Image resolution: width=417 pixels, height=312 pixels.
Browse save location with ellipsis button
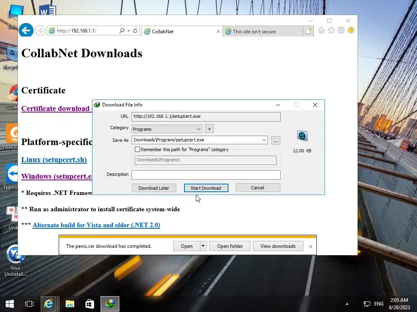(276, 140)
